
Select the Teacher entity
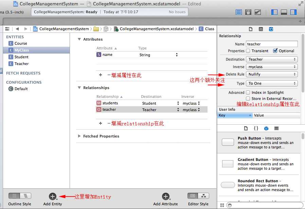point(36,64)
